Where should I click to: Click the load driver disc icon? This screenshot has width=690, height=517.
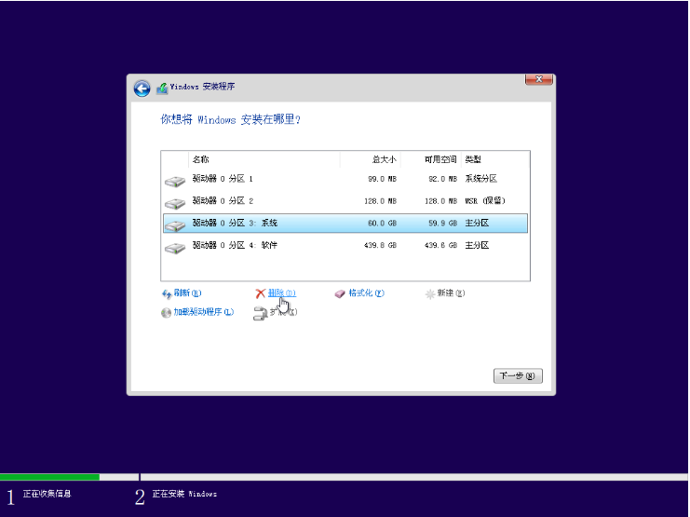pyautogui.click(x=166, y=313)
